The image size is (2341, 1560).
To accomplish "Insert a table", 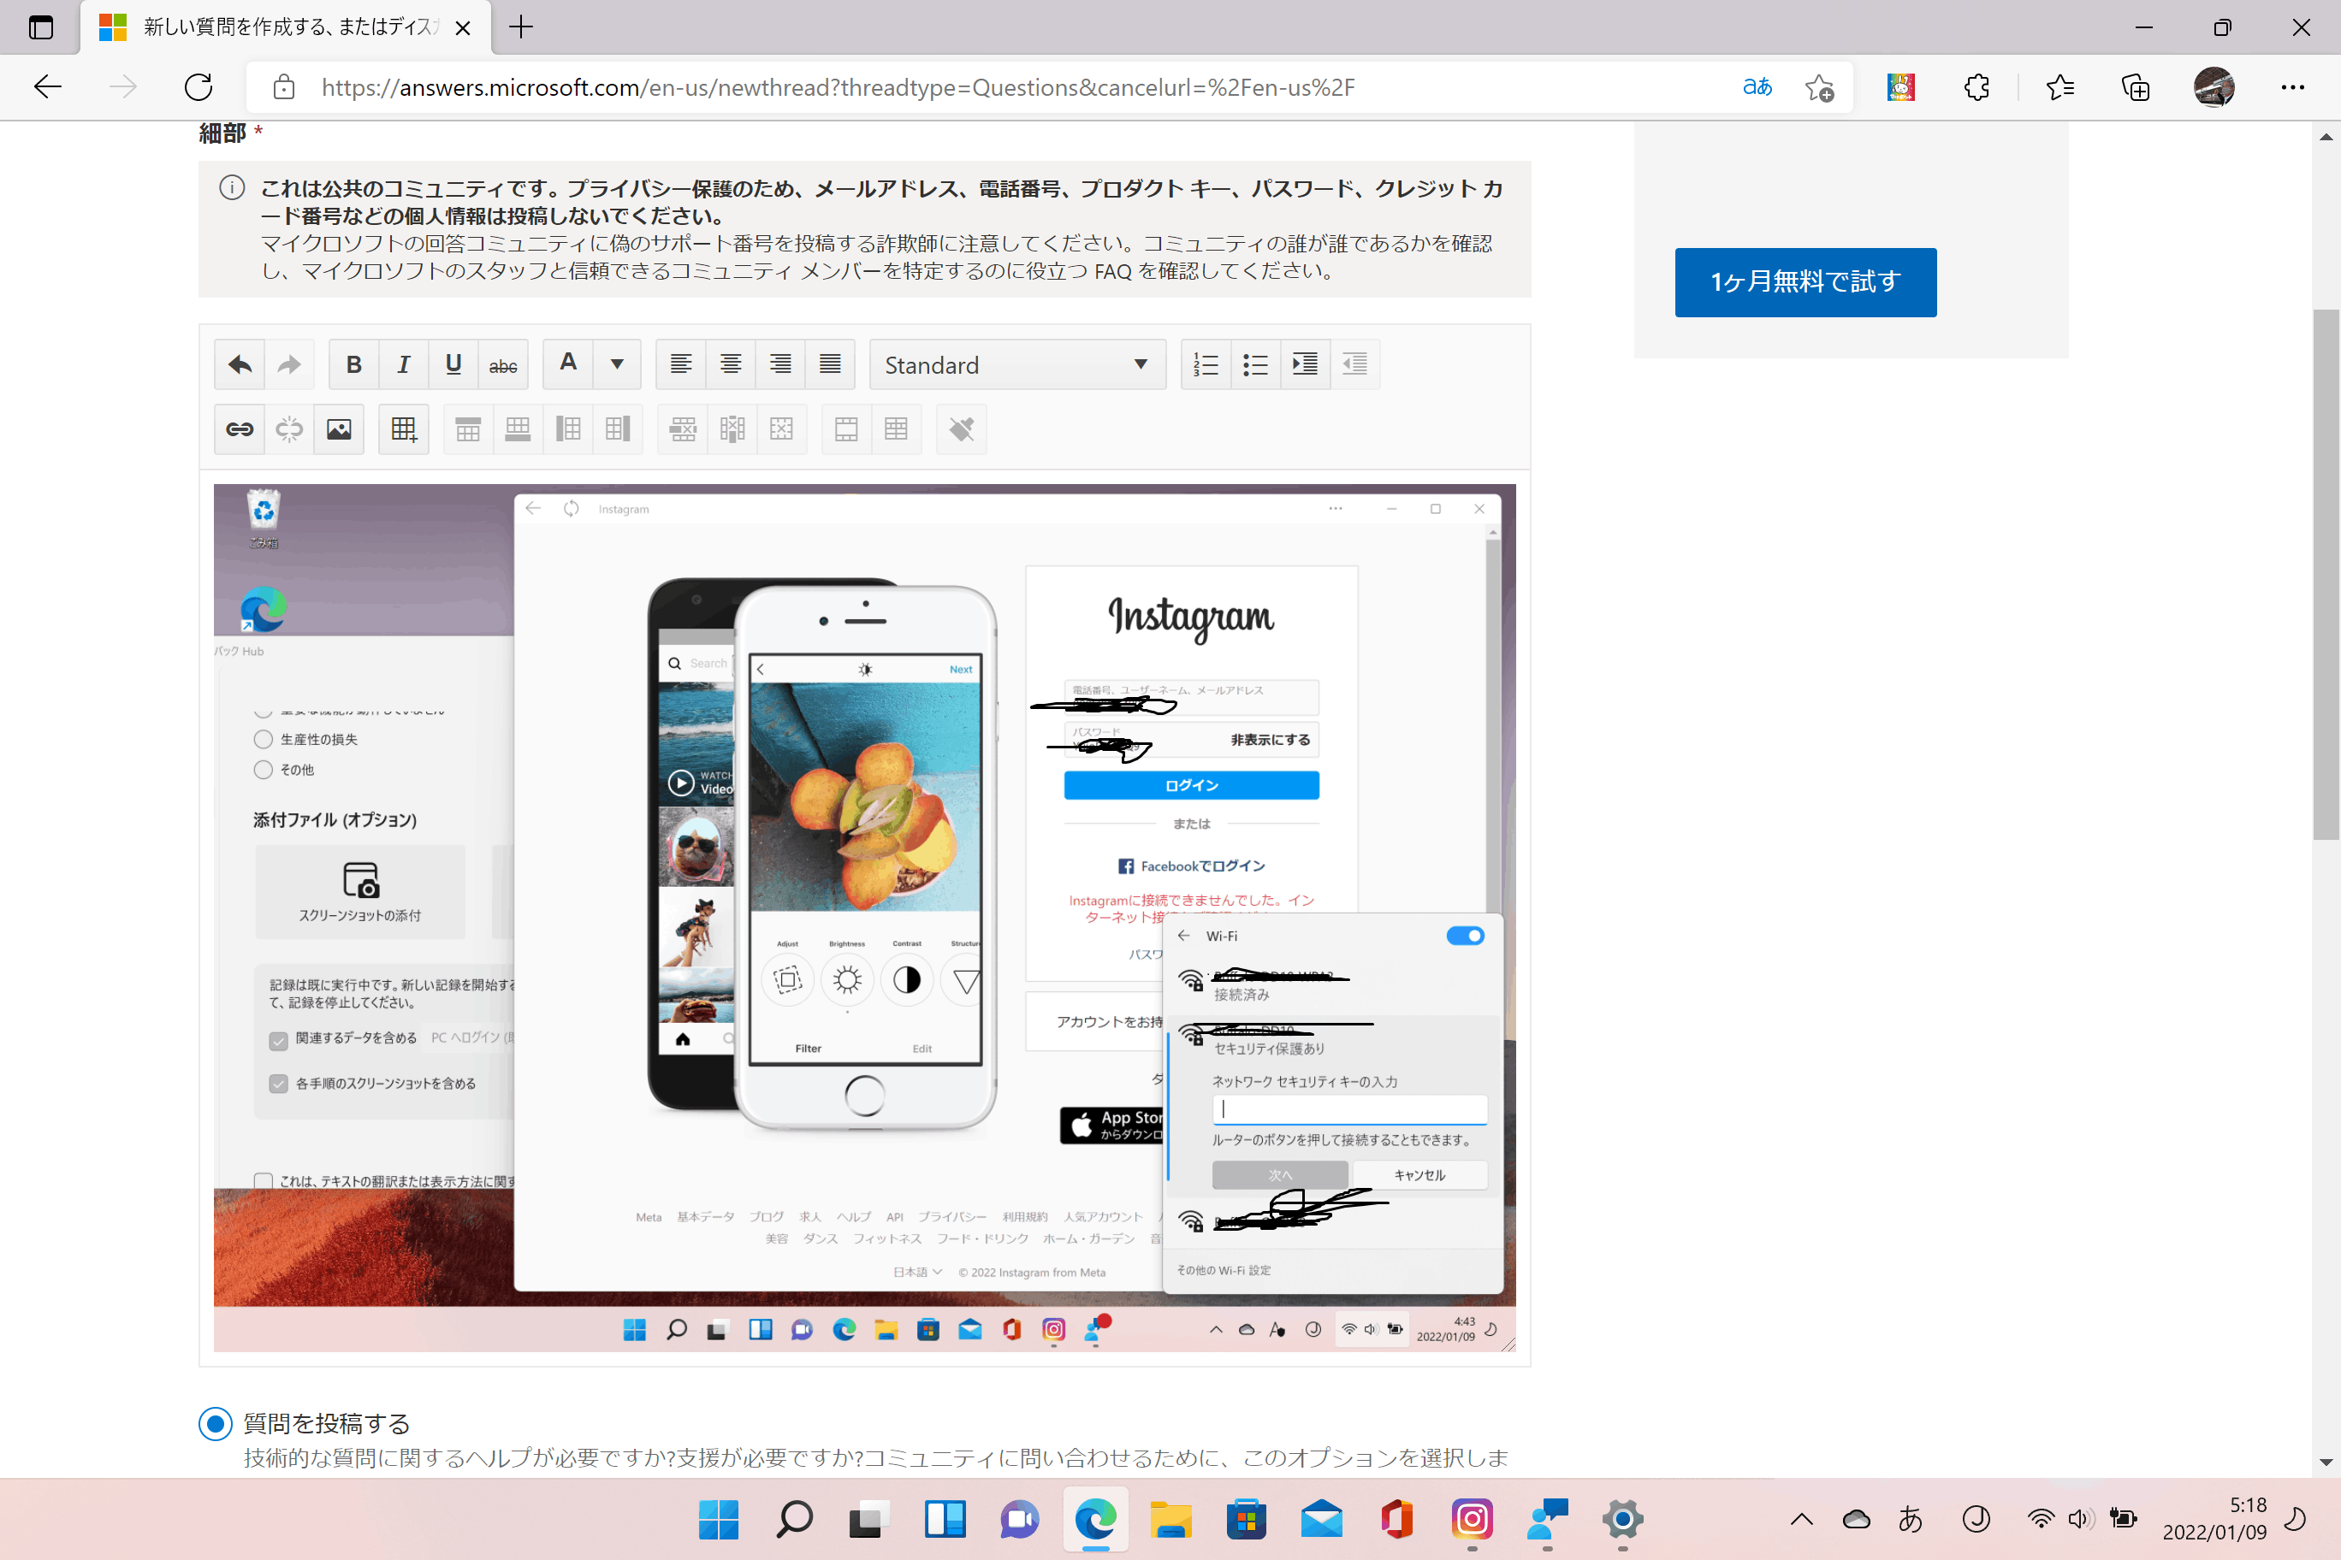I will (403, 430).
